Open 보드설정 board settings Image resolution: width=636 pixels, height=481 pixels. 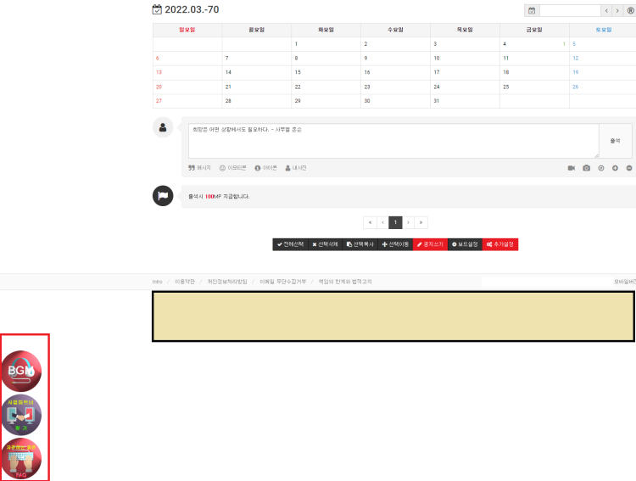(464, 244)
